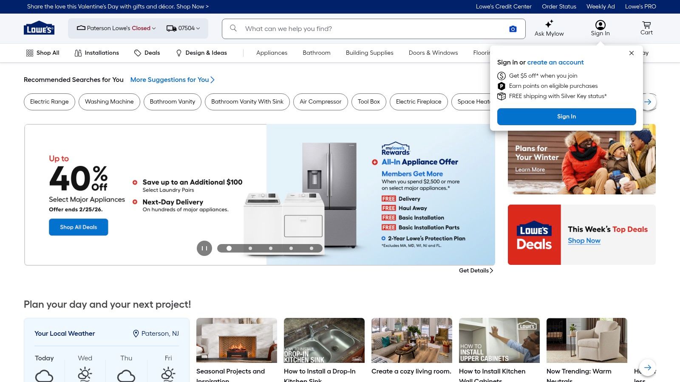Select the Bathroom category

(x=317, y=53)
